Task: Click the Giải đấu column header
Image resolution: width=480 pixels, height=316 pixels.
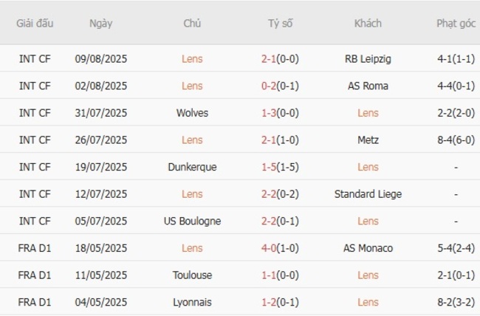Action: [35, 24]
